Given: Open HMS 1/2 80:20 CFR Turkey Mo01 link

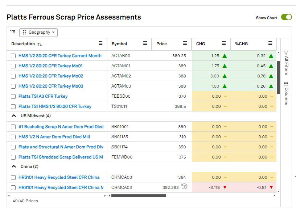Looking at the screenshot, I should 50,66.
